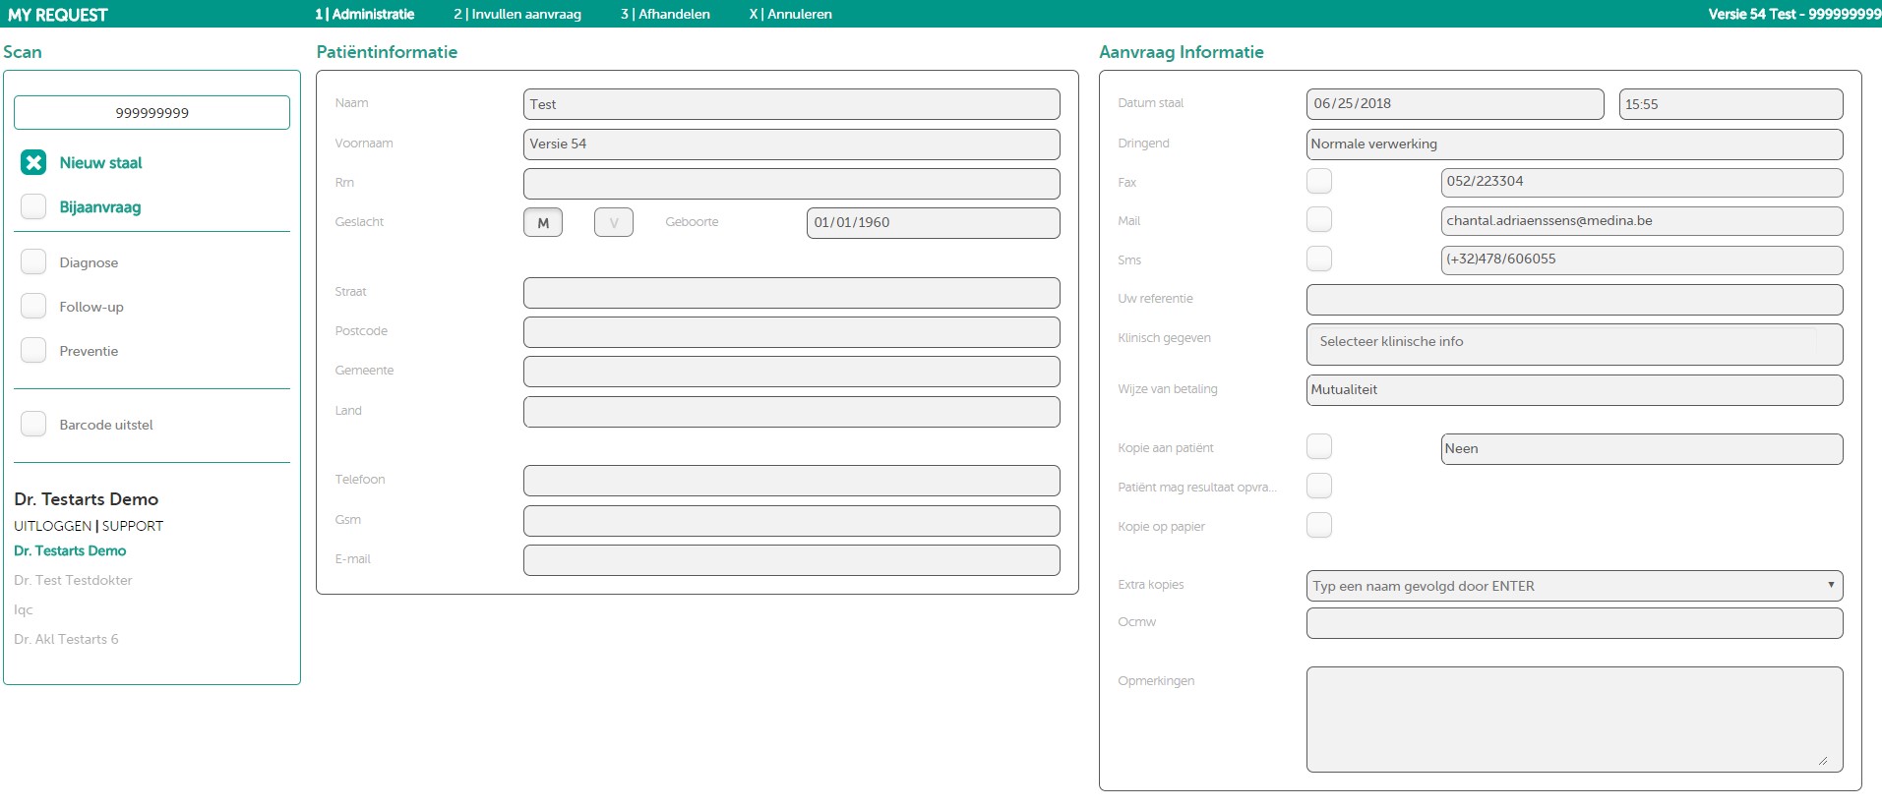Edit the Geboorte date field
The width and height of the screenshot is (1882, 807).
934,223
